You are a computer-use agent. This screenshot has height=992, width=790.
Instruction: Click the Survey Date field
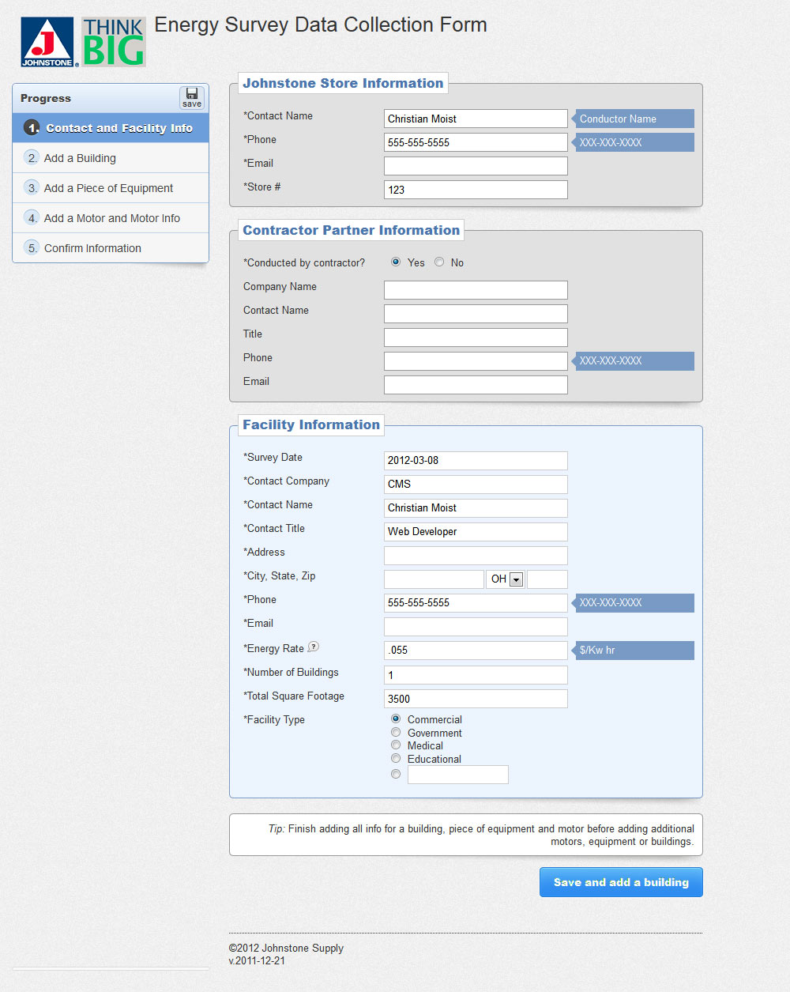point(476,461)
